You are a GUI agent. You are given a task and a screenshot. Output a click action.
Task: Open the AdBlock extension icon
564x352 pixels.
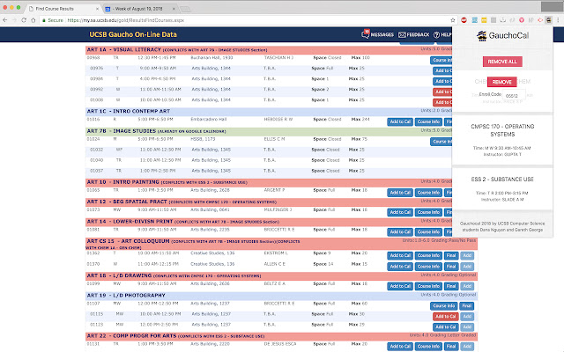464,20
